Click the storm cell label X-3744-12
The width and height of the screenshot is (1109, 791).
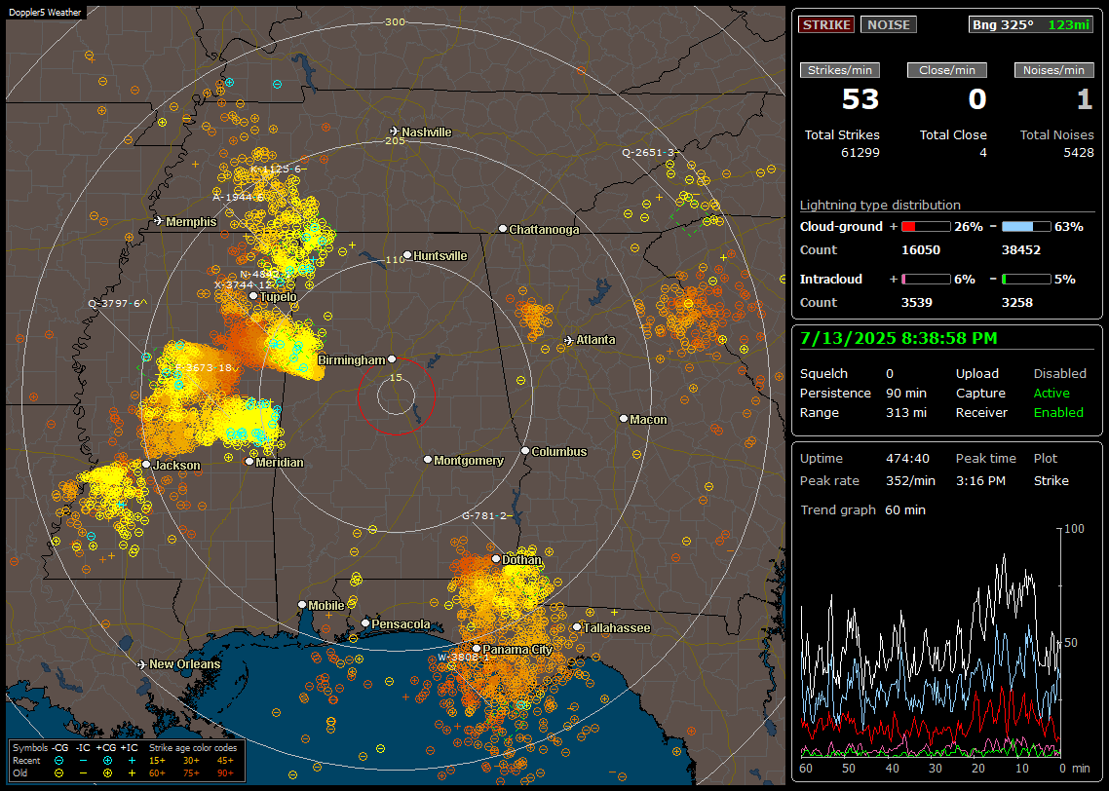pos(244,284)
